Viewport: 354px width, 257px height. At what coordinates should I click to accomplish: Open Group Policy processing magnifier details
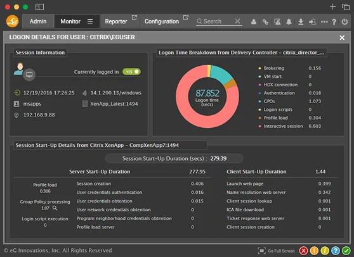55,208
